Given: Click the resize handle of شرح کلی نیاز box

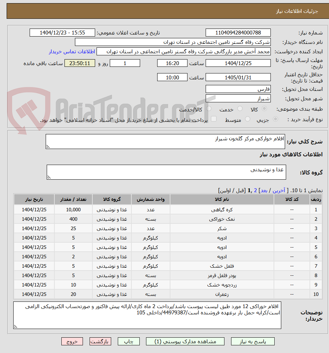Looking at the screenshot, I should click(x=48, y=147).
